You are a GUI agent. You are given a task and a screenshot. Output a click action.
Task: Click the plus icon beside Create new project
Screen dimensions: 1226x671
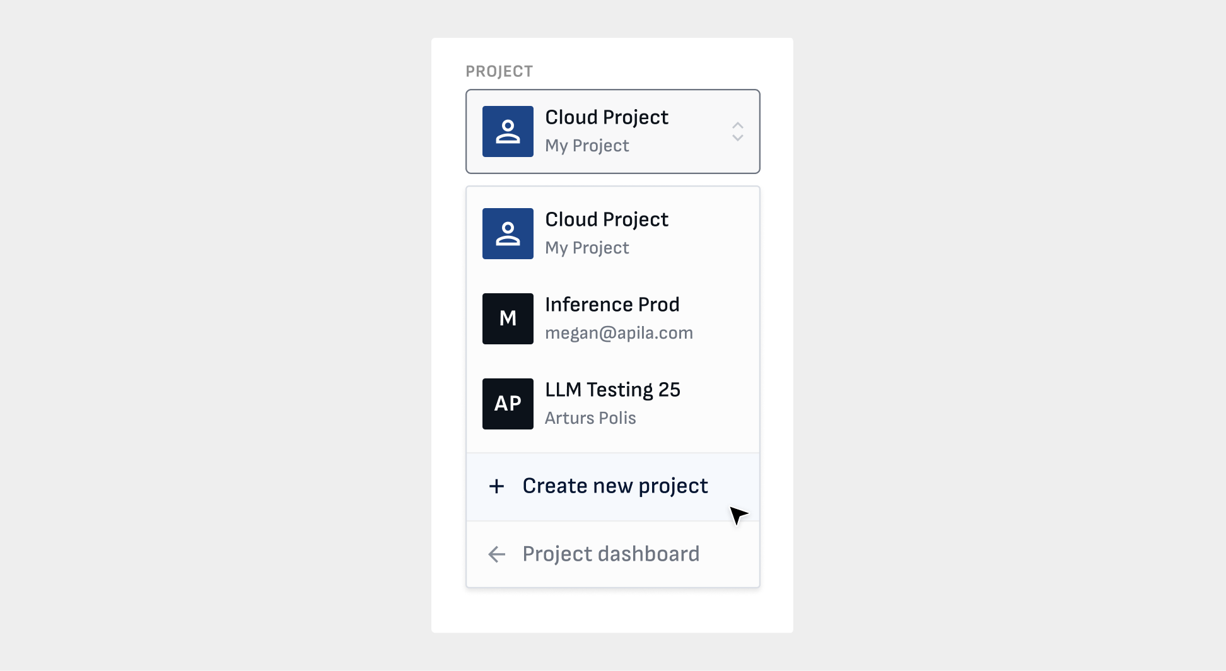click(x=496, y=486)
